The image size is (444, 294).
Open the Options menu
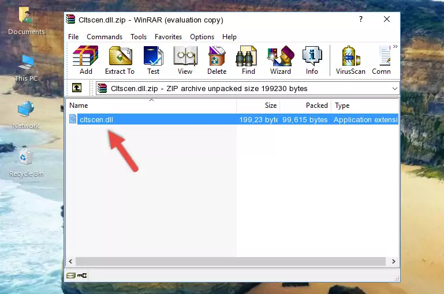click(x=202, y=37)
